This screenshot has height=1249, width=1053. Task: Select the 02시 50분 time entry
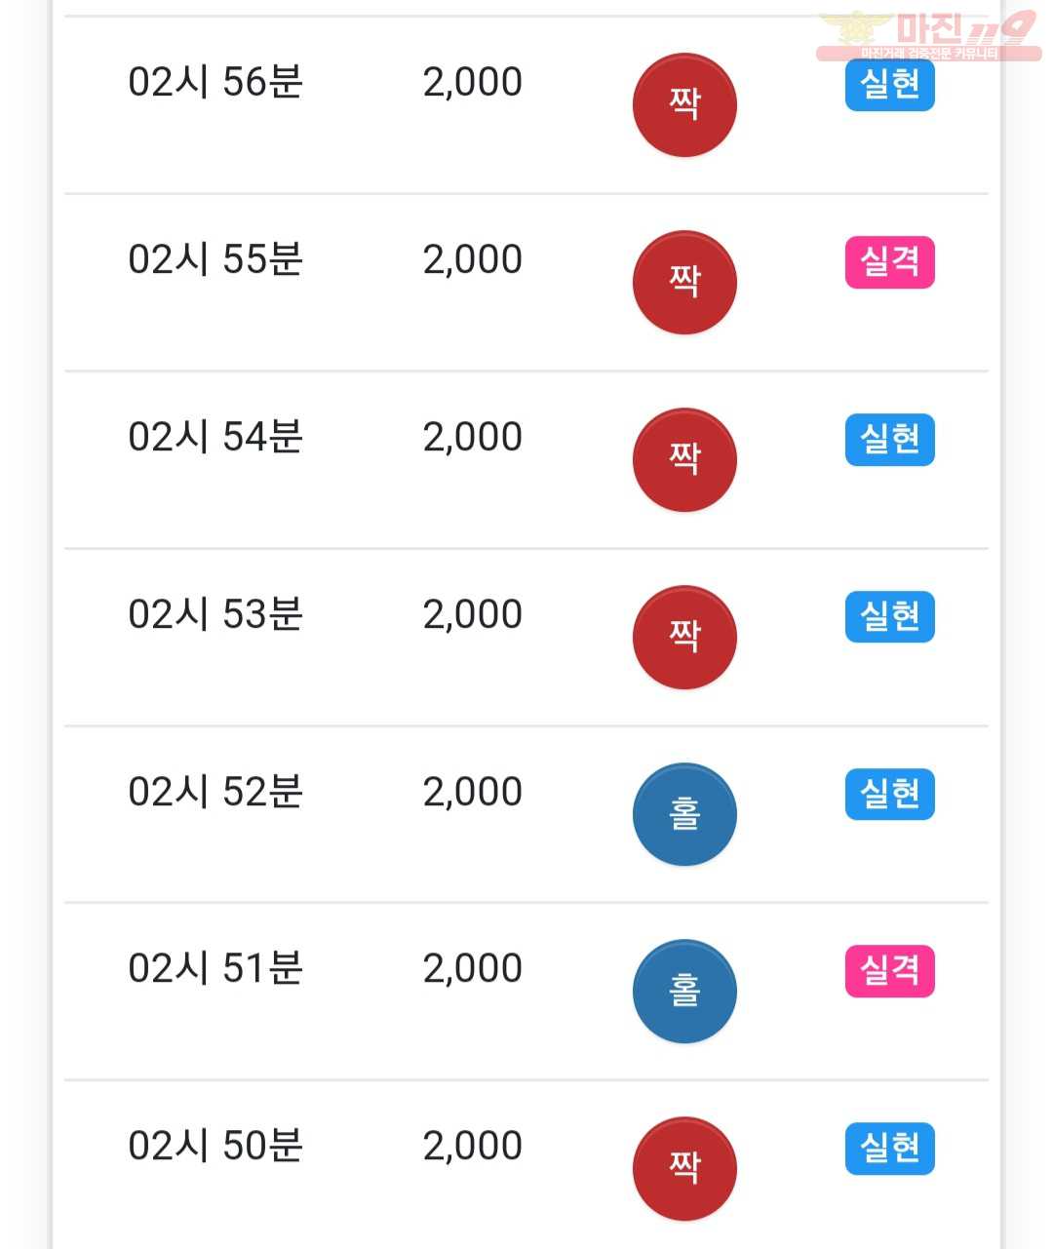pos(215,1146)
